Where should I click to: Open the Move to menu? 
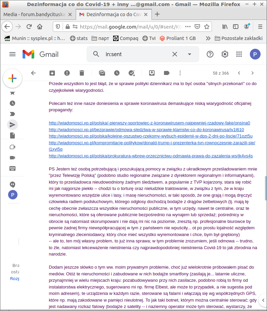[152, 73]
